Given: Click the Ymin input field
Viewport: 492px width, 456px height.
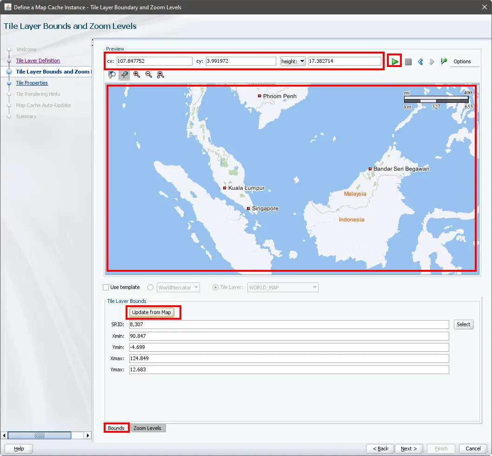Looking at the screenshot, I should click(289, 347).
